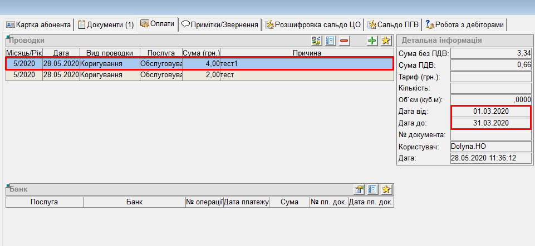The image size is (535, 246).
Task: Select the posting row with reason тест
Action: pos(223,74)
